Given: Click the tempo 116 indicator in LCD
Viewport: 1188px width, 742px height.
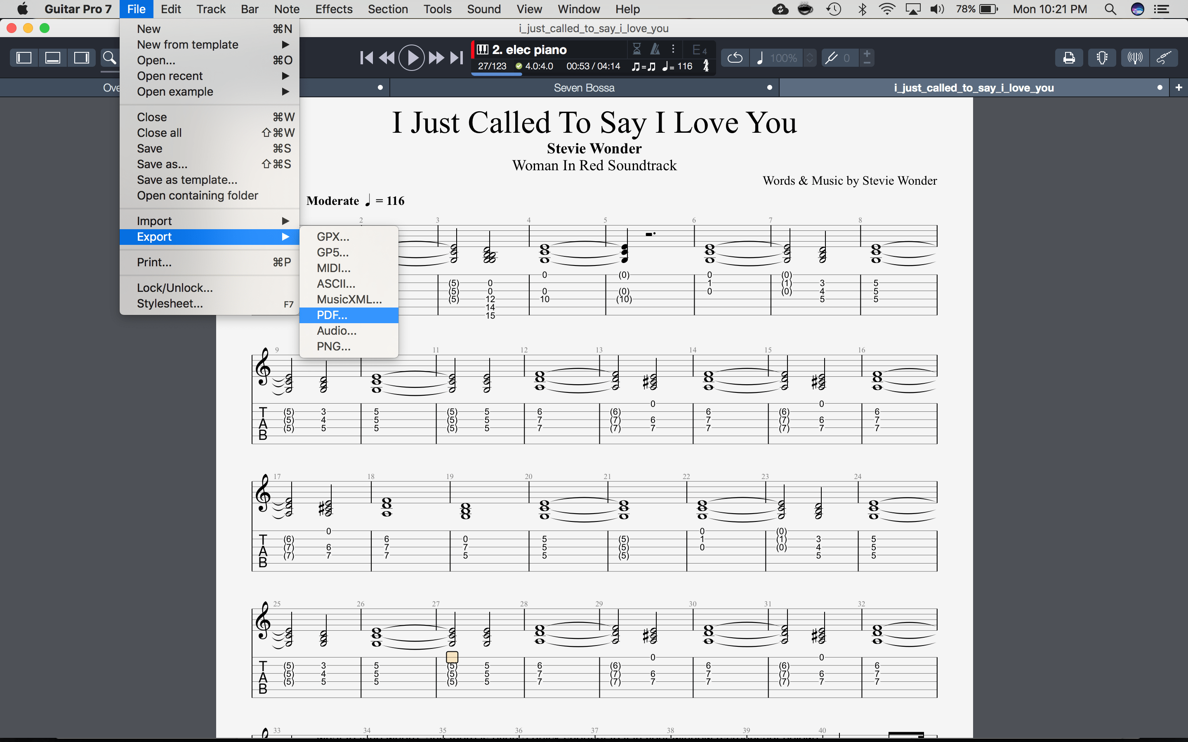Looking at the screenshot, I should pos(677,66).
